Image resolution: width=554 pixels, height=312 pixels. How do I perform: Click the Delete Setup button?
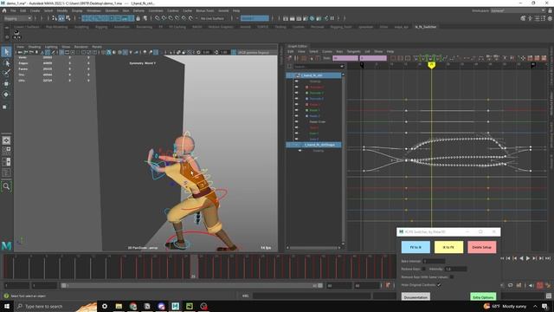482,247
